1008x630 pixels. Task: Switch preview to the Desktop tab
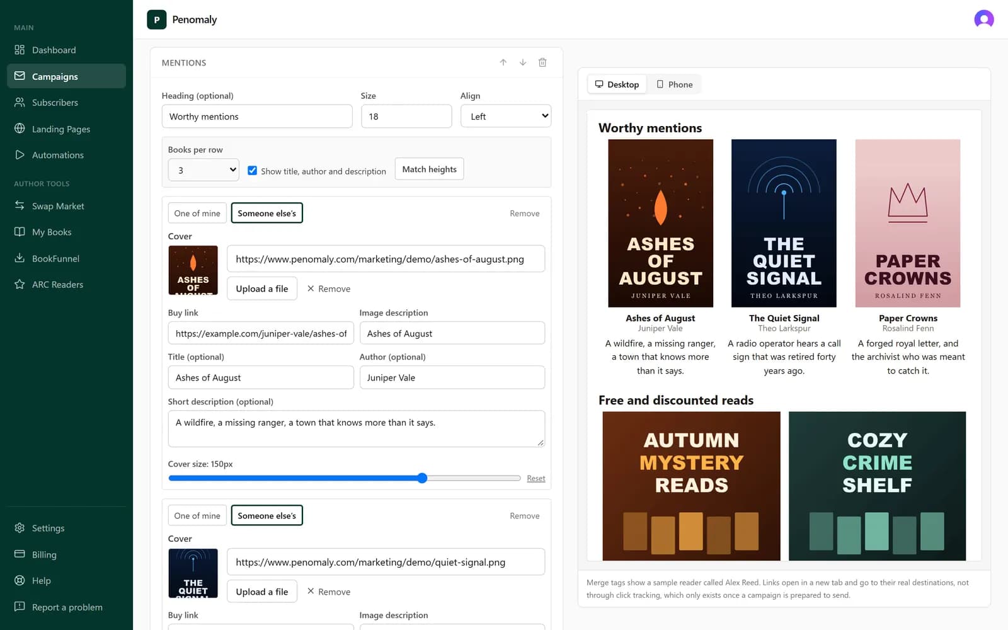pos(617,84)
